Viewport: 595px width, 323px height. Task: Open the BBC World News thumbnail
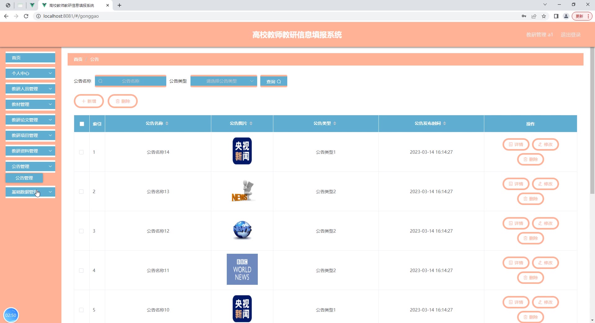pyautogui.click(x=242, y=269)
